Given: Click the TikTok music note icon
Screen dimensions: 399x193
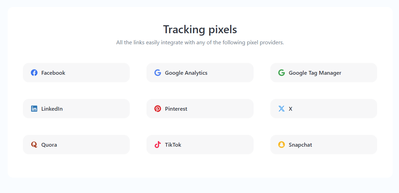Looking at the screenshot, I should coord(158,145).
